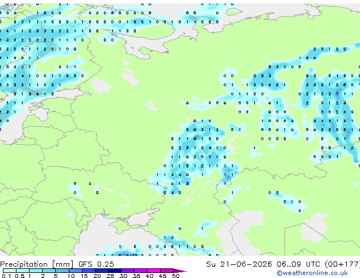Click the 'Su 21-06-2026' date text

pyautogui.click(x=239, y=264)
